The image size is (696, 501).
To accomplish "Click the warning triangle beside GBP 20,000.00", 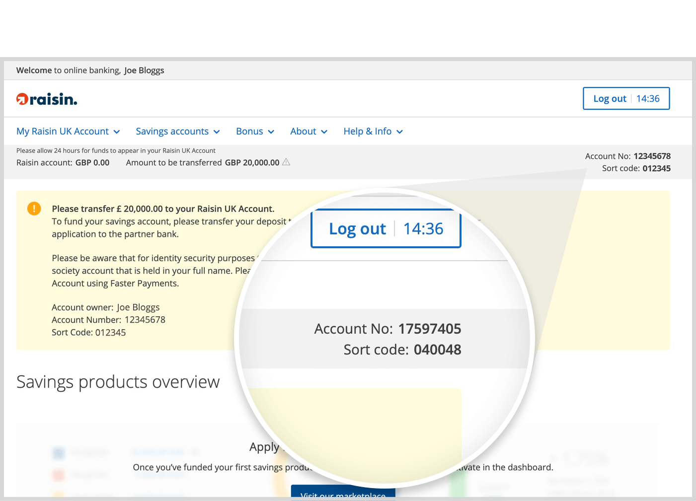I will (x=286, y=162).
